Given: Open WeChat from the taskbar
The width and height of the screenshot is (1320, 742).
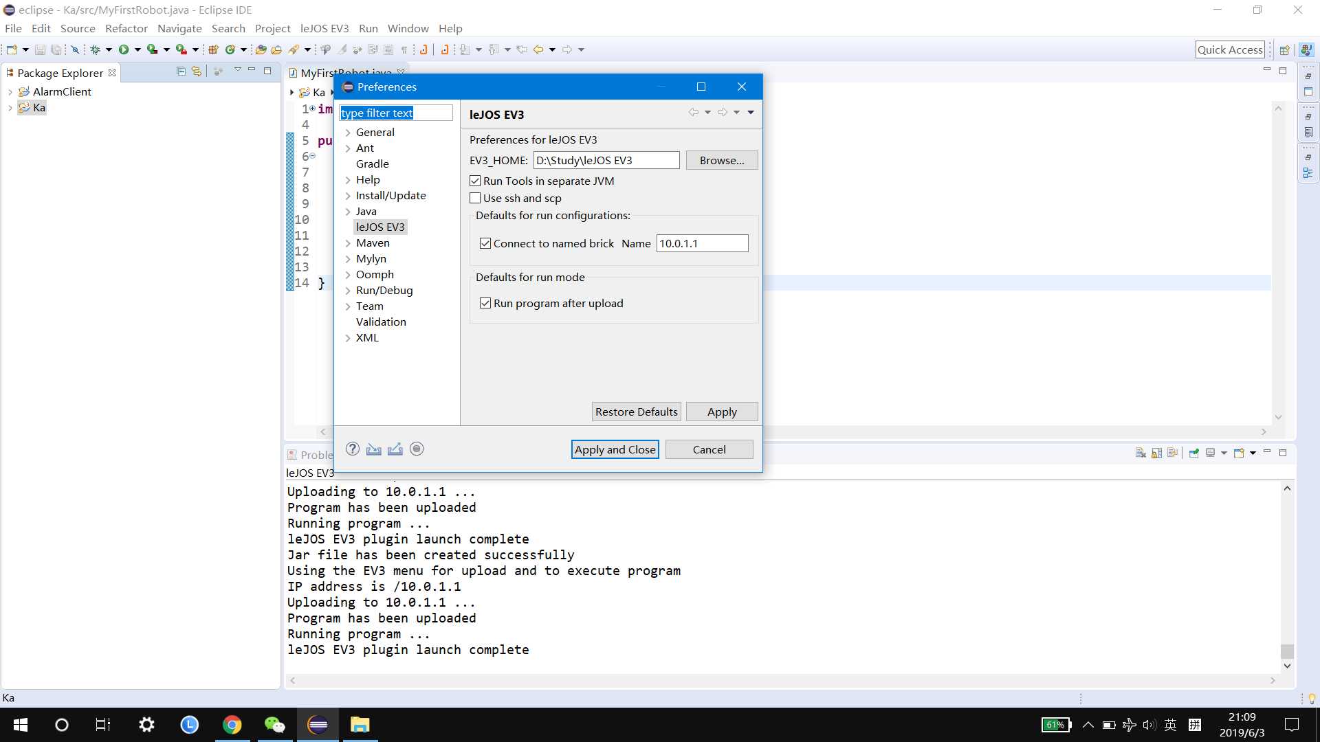Looking at the screenshot, I should 275,725.
